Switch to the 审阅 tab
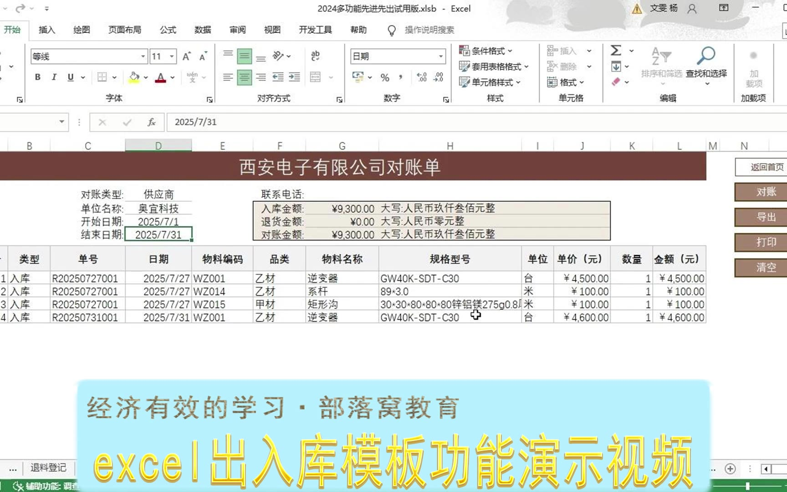Viewport: 787px width, 492px height. [238, 30]
